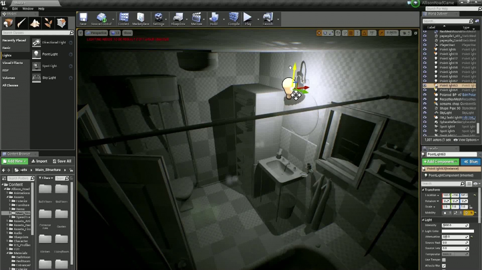
Task: Click the white Light Color swatch
Action: click(x=457, y=231)
